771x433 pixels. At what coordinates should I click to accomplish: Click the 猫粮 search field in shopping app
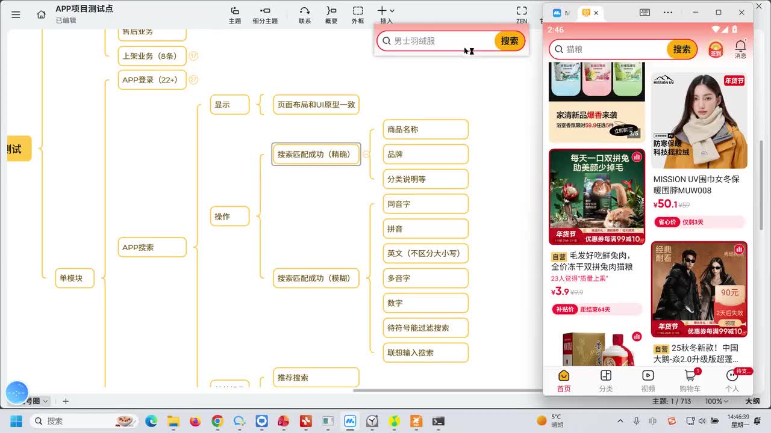608,49
